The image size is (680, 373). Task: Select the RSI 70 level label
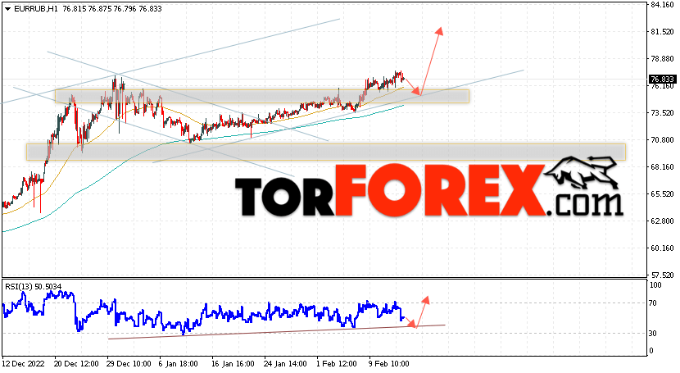[x=653, y=303]
